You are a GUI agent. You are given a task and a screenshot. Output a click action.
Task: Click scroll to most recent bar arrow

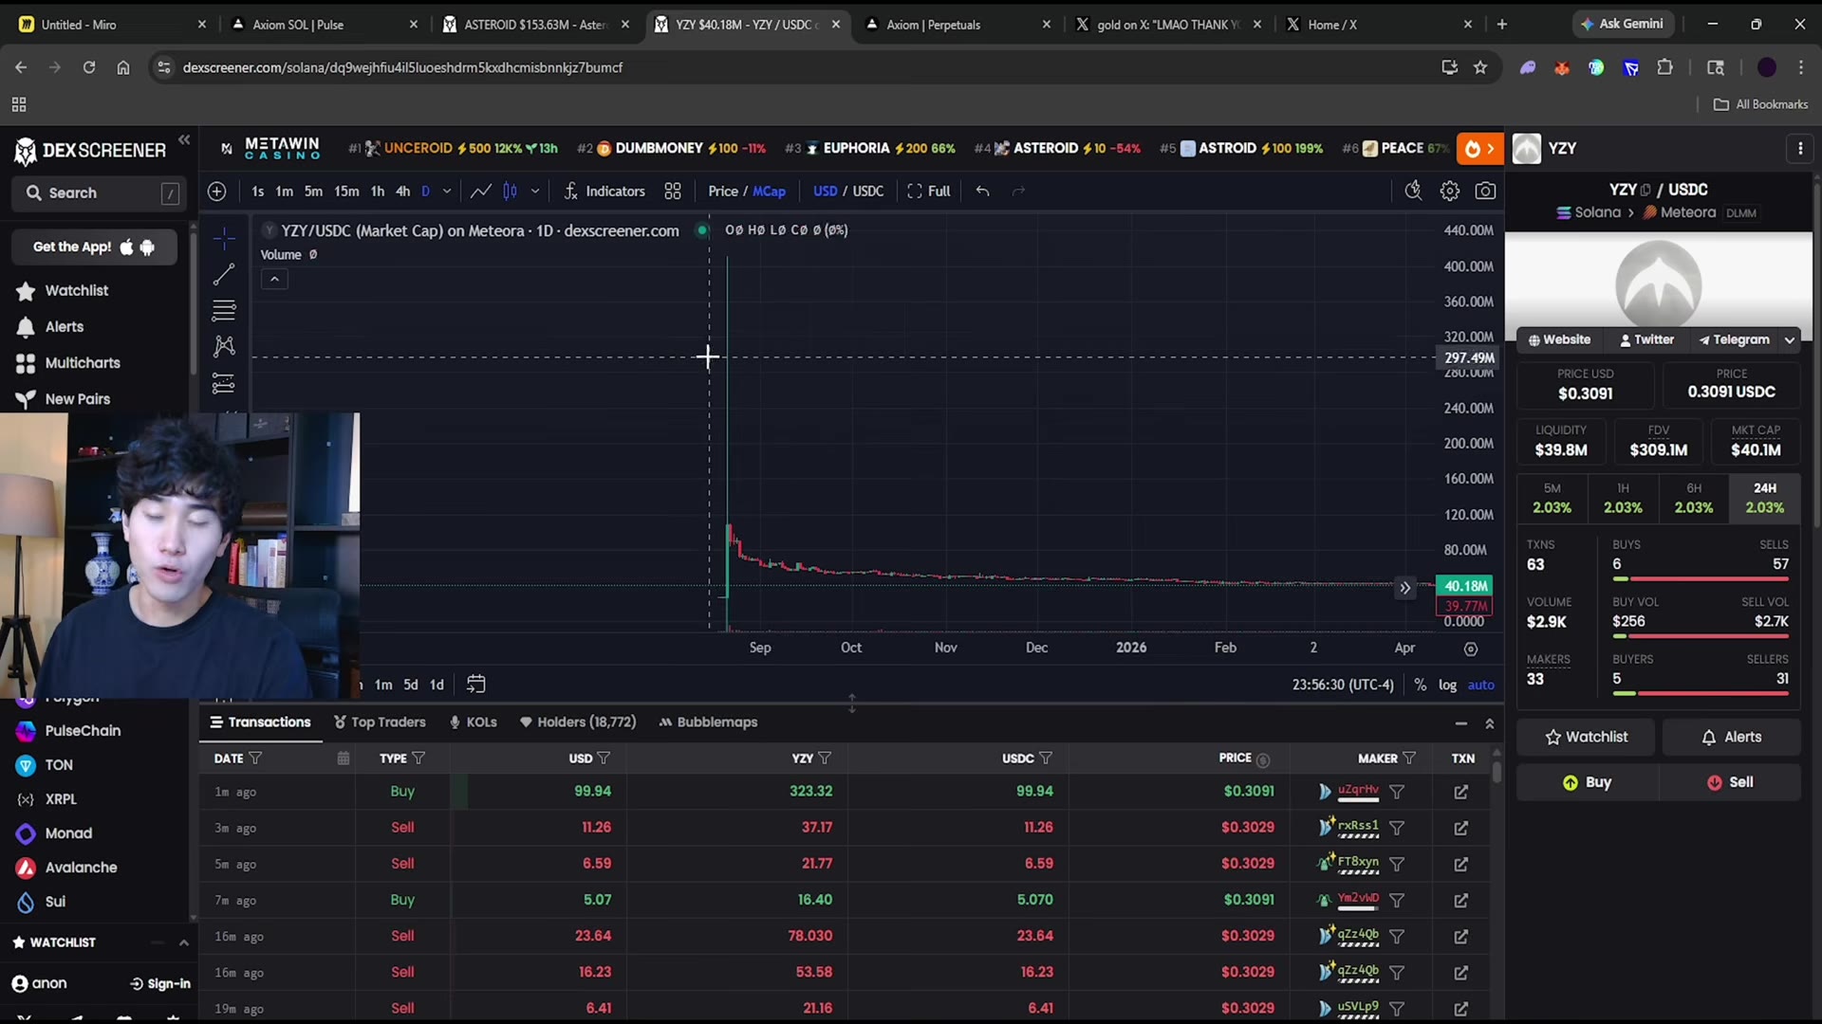pyautogui.click(x=1404, y=588)
